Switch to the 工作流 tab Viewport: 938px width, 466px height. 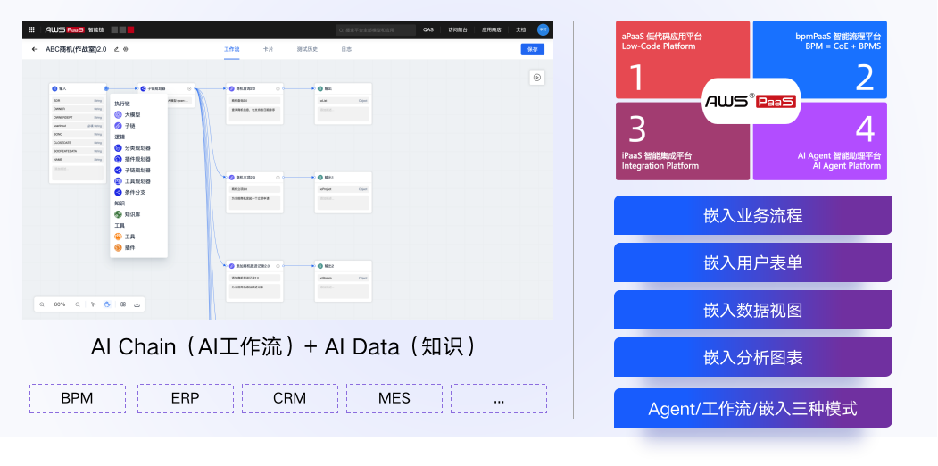click(231, 50)
